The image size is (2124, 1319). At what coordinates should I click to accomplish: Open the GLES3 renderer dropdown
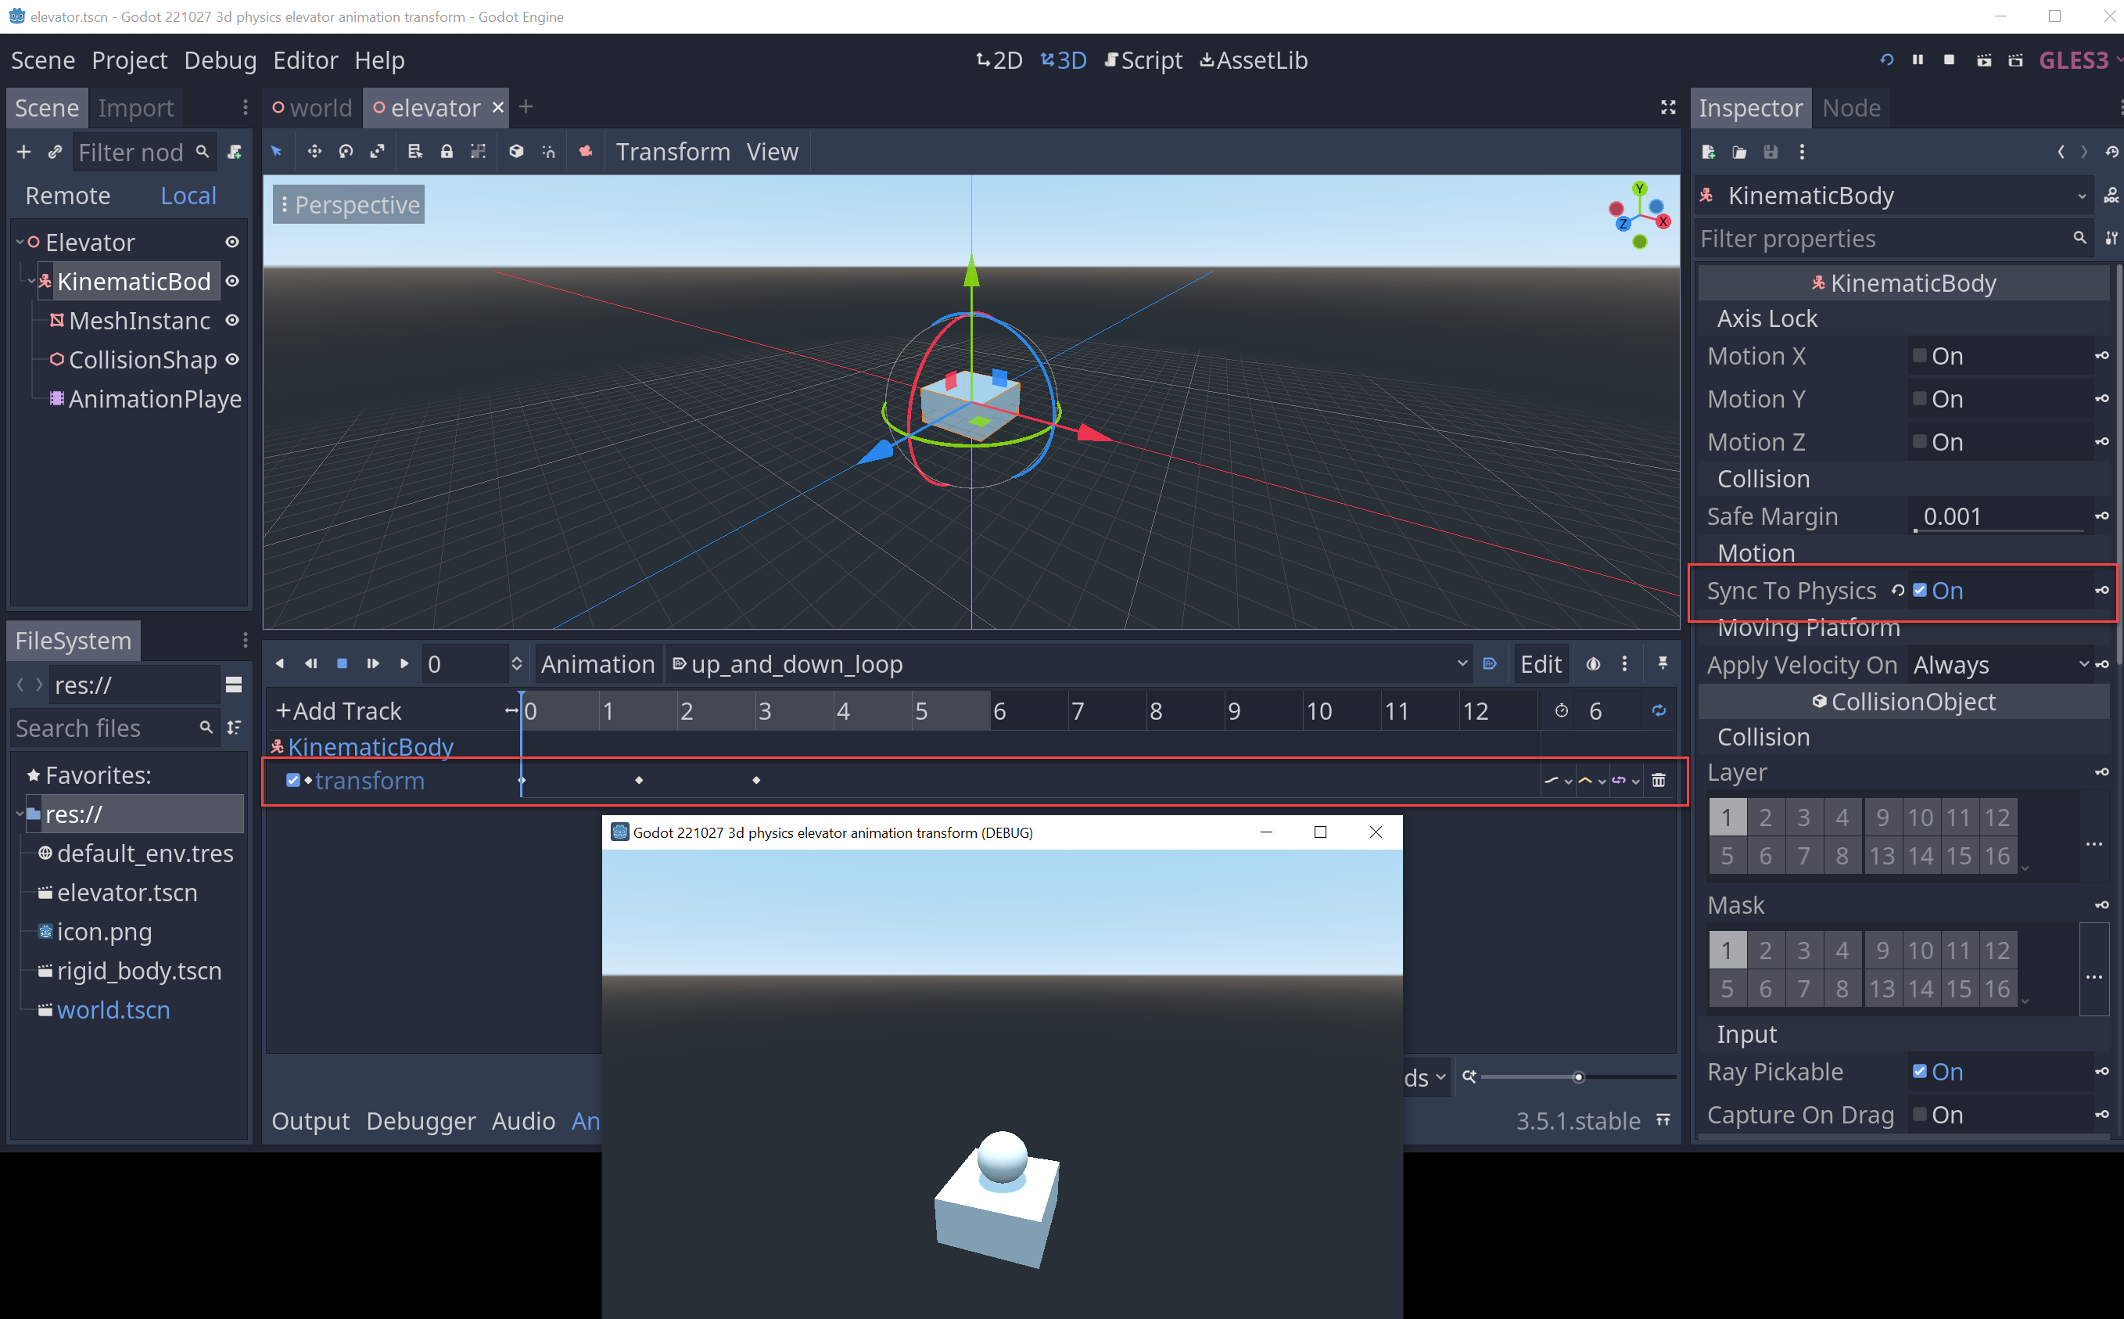tap(2079, 60)
